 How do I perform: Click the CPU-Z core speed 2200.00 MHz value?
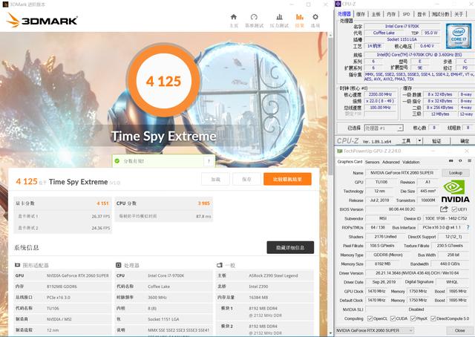coord(381,94)
